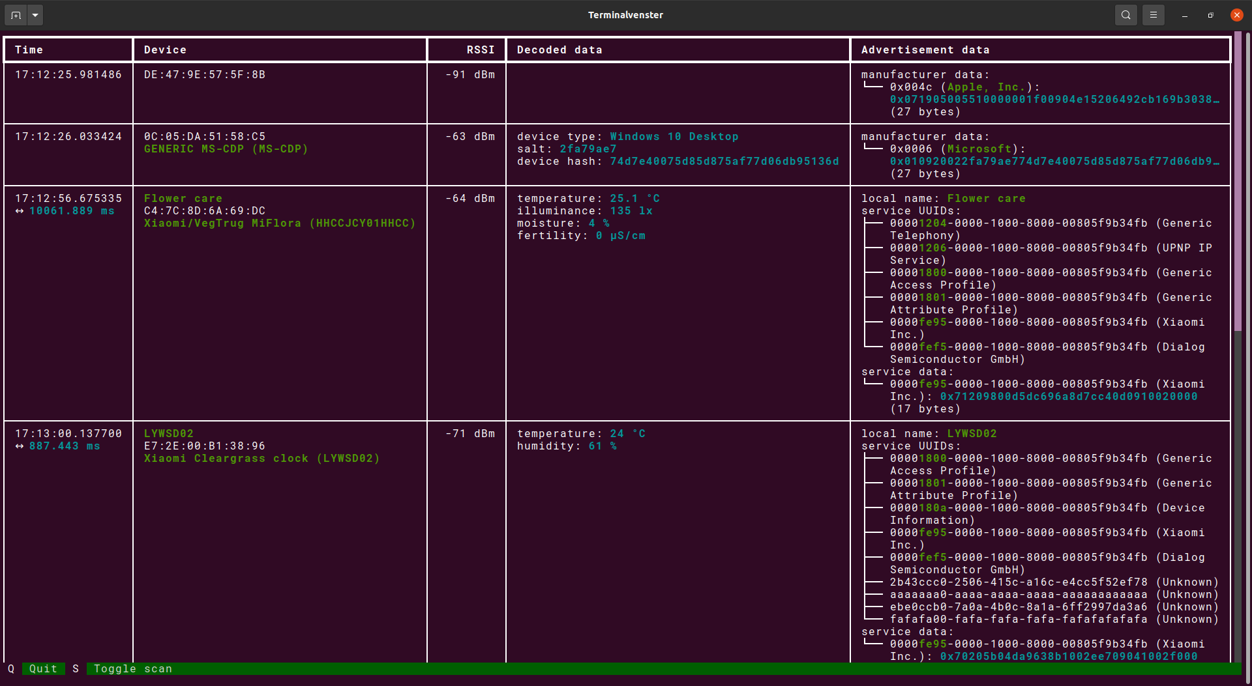
Task: Click the Microsoft manufacturer name
Action: pos(979,149)
